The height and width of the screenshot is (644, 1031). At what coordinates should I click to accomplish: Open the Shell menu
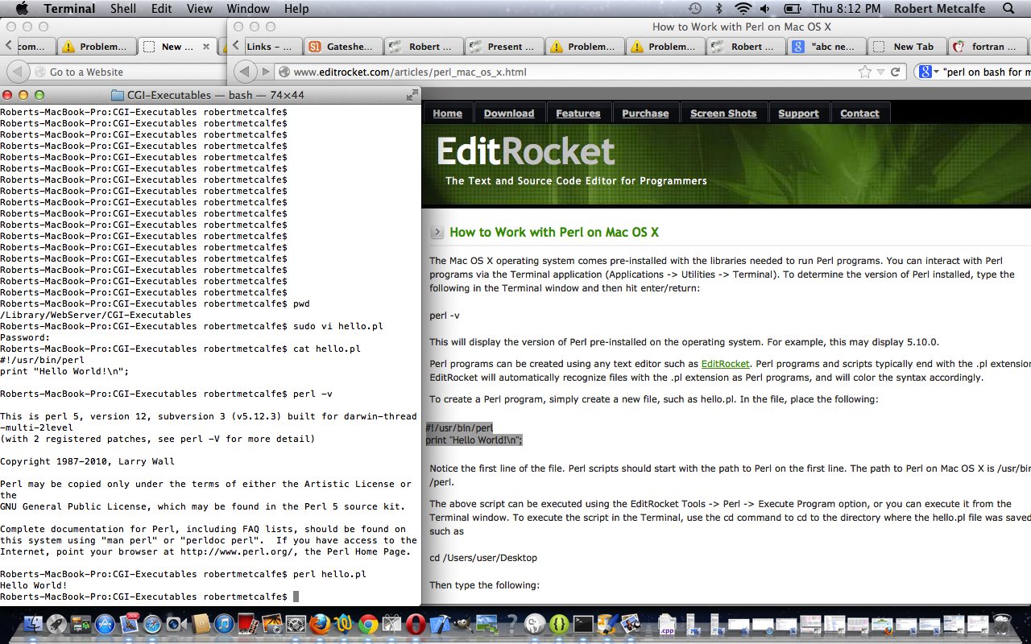pos(123,9)
